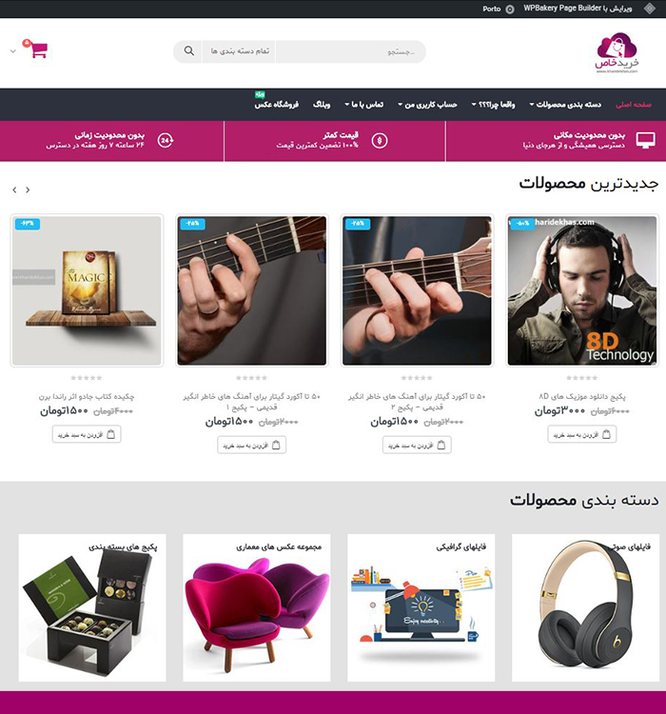Click the Porto admin bar icon
This screenshot has height=714, width=666.
pos(510,10)
